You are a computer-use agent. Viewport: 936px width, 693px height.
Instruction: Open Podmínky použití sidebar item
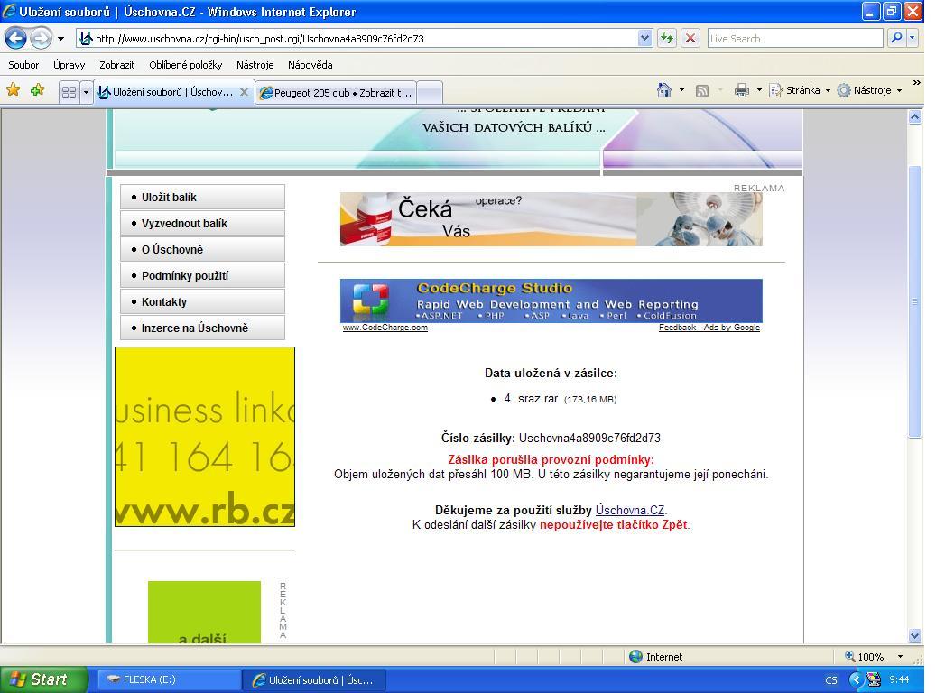(x=202, y=276)
